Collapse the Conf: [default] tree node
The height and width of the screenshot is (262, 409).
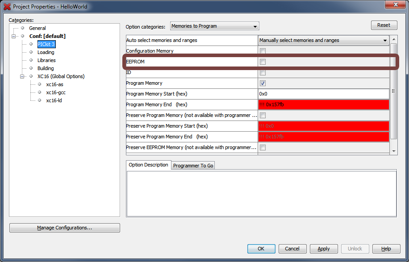point(14,36)
